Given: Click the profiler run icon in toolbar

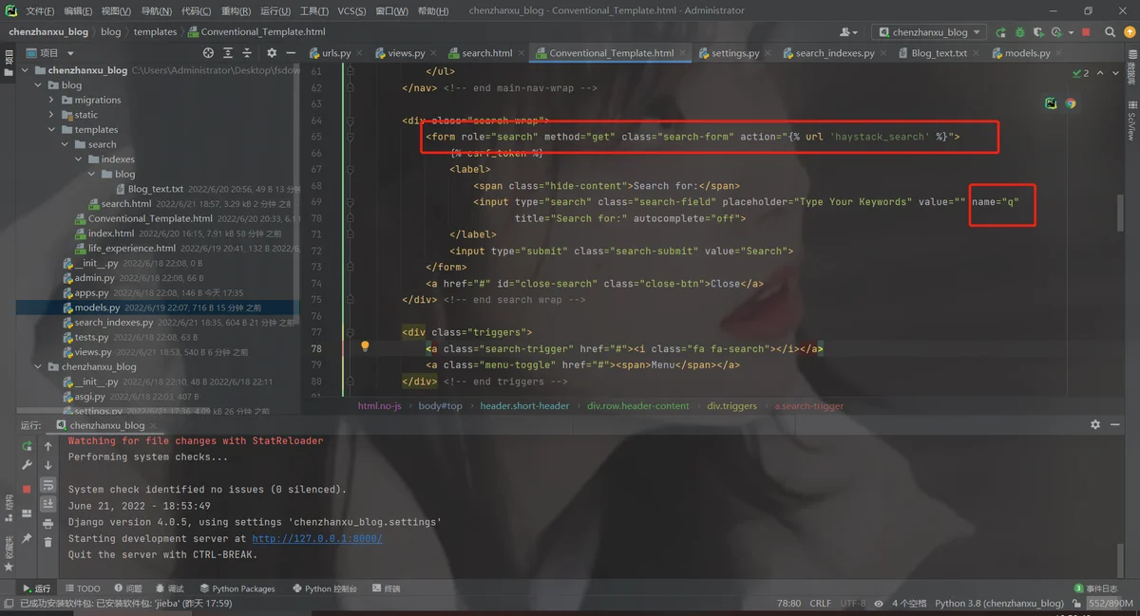Looking at the screenshot, I should pyautogui.click(x=1055, y=32).
